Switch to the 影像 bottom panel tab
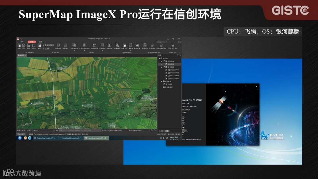Image resolution: width=318 pixels, height=179 pixels. click(x=167, y=131)
